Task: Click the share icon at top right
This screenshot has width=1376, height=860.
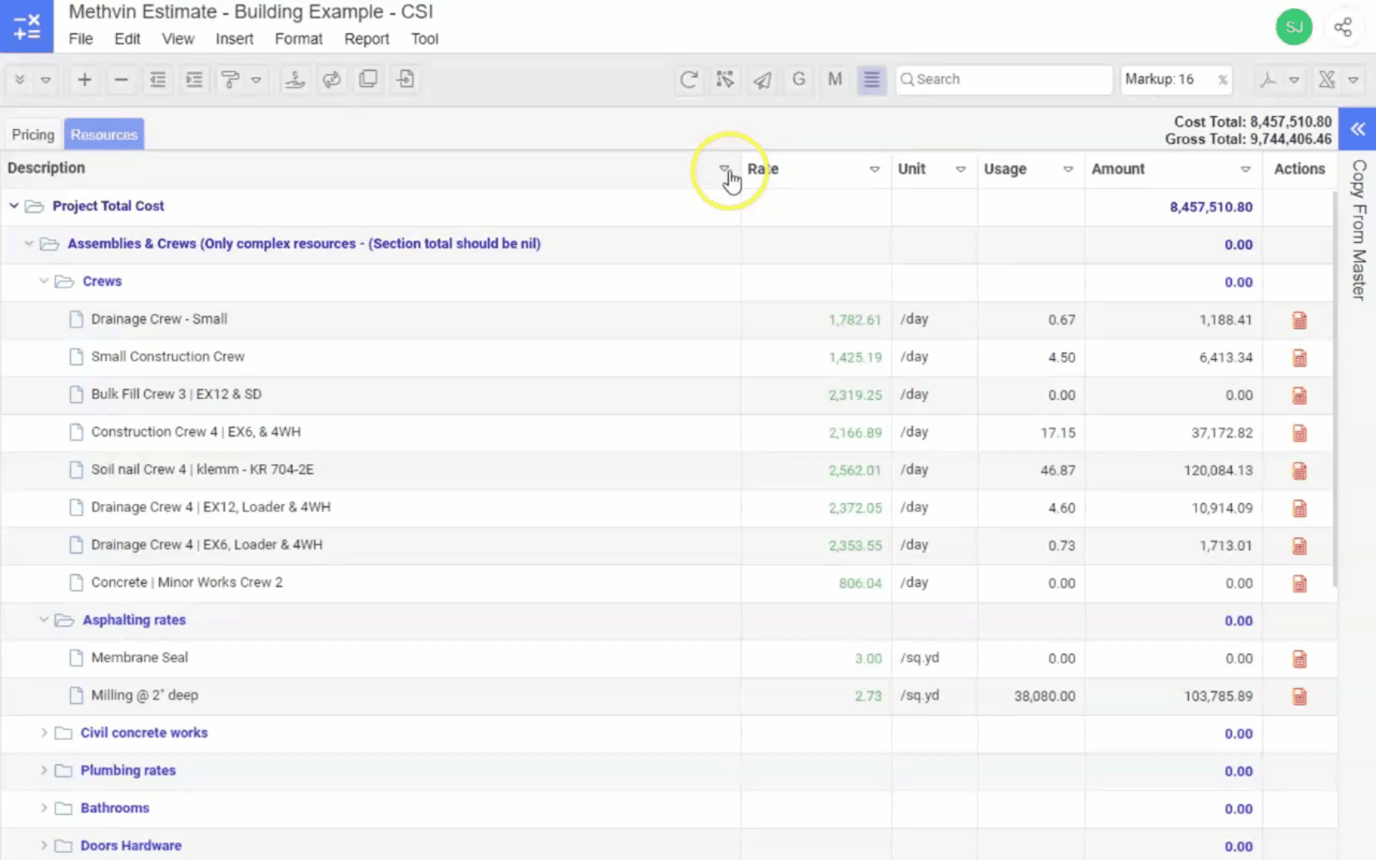Action: [1343, 27]
